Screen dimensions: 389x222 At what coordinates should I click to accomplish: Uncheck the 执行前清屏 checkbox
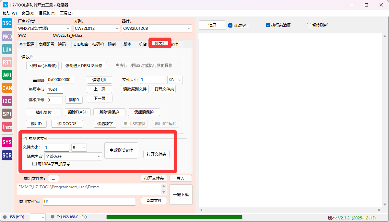[268, 25]
